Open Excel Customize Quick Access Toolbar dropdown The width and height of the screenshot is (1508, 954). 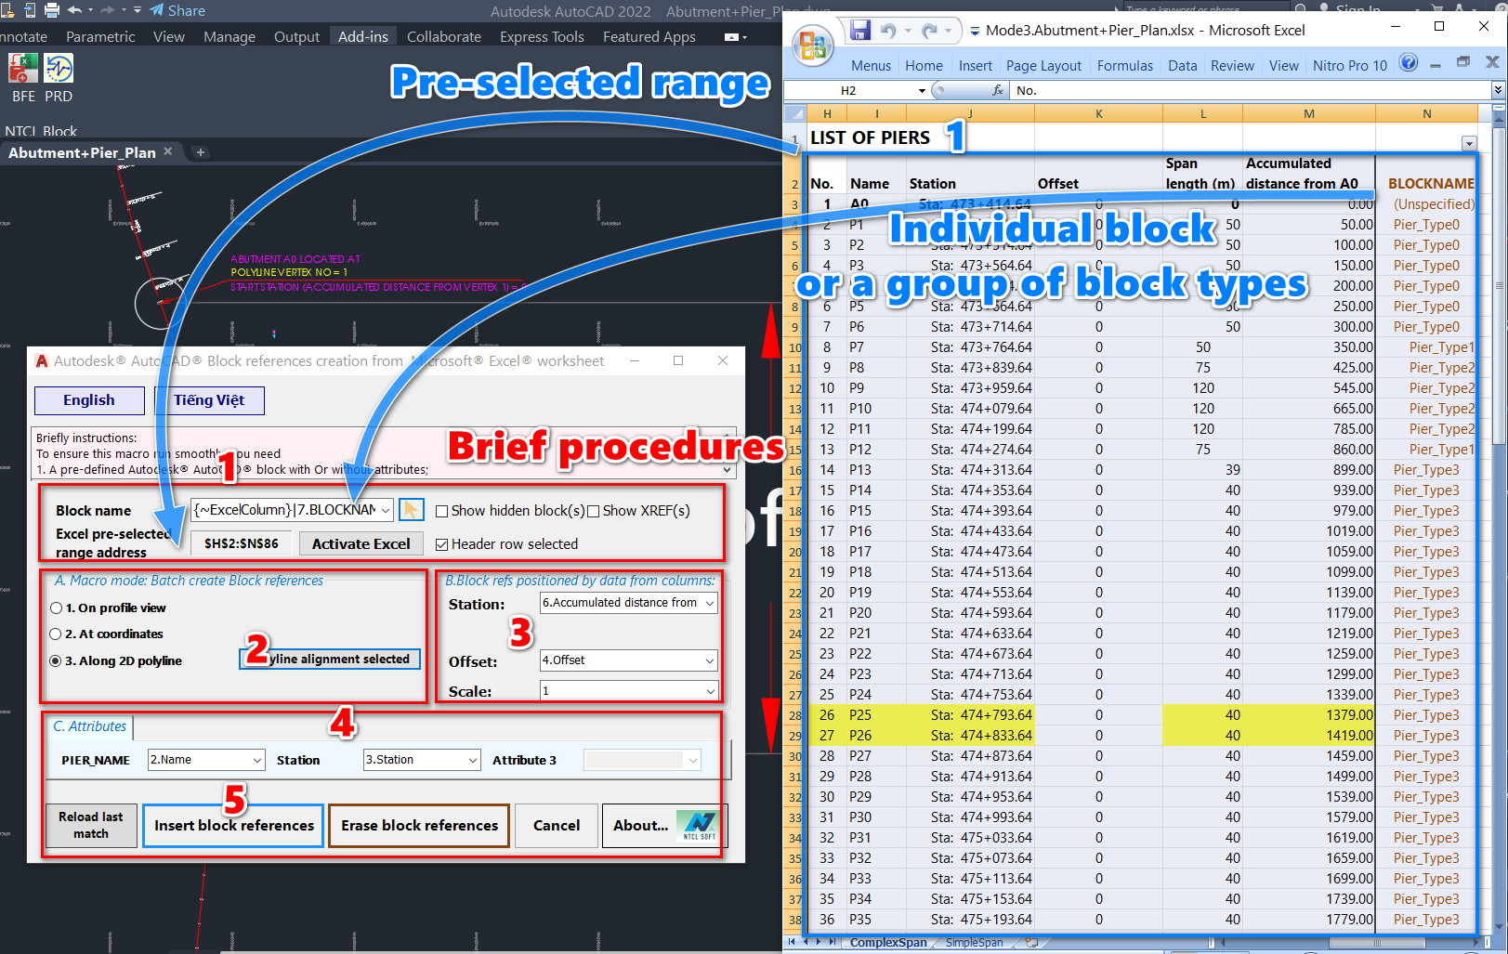[x=975, y=31]
